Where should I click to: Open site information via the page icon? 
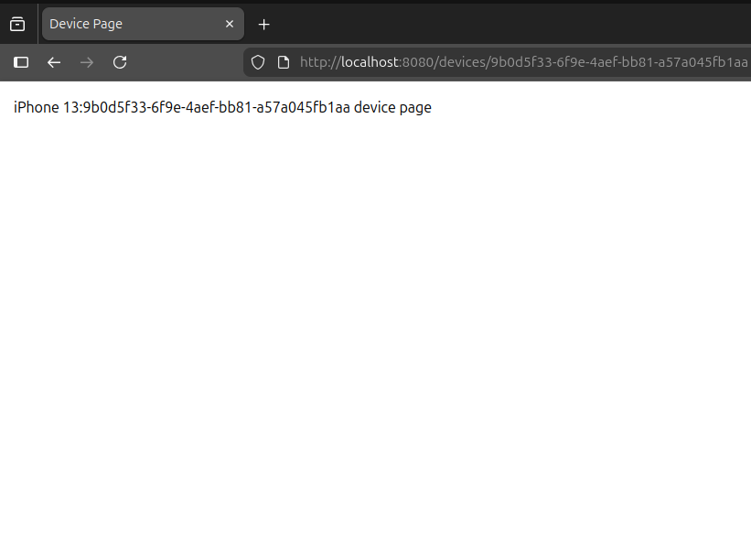coord(283,62)
